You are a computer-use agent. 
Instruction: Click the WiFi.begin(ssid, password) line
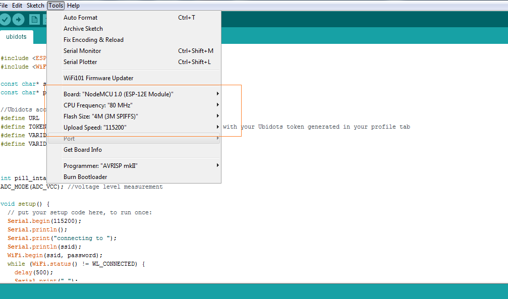(55, 255)
